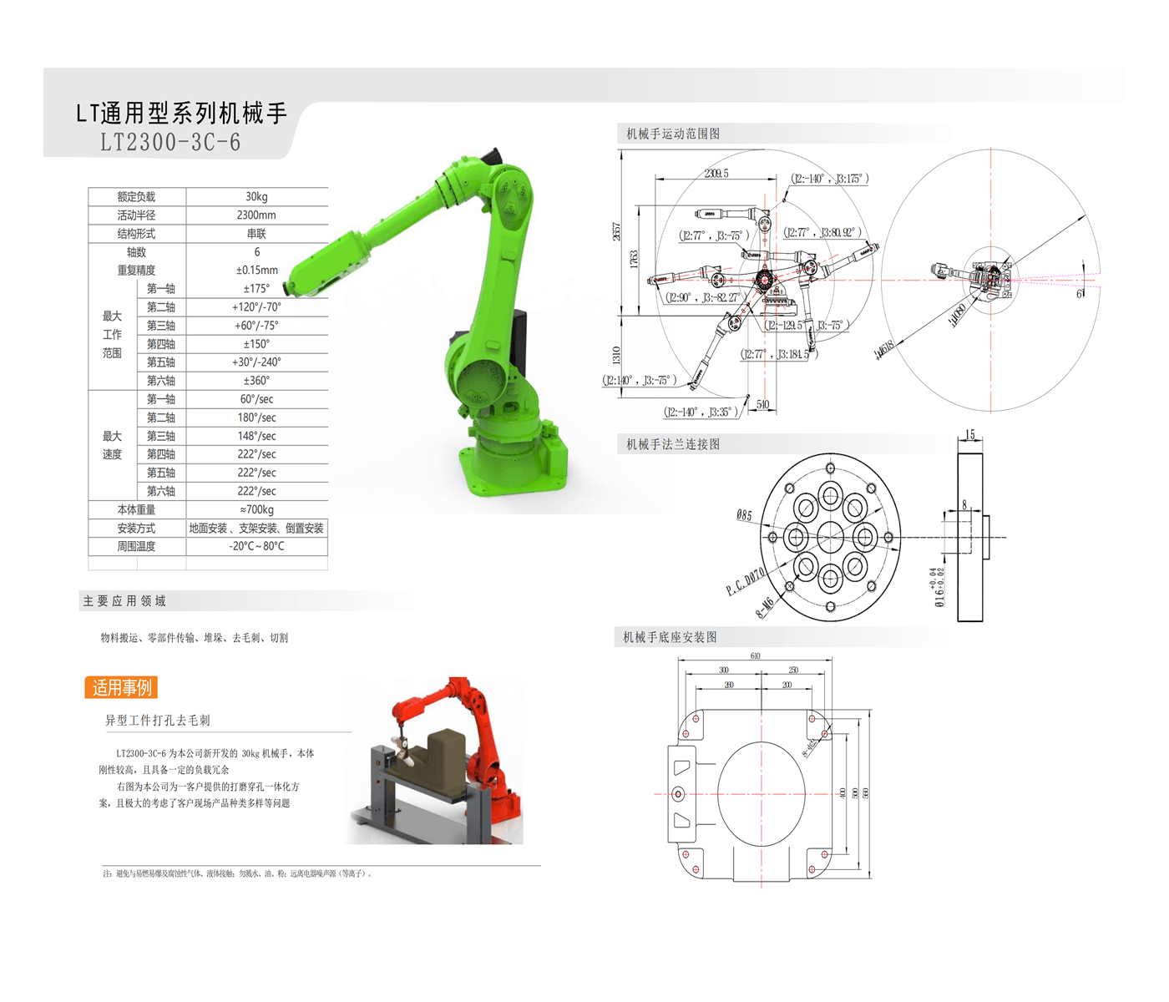Screen dimensions: 1169x1002
Task: Click the "≈700kg" weight value
Action: pyautogui.click(x=256, y=509)
